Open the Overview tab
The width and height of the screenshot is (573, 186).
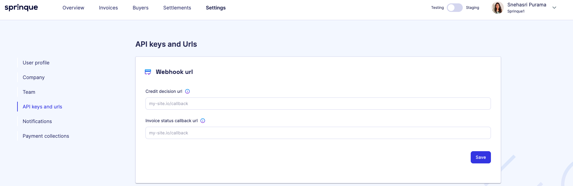[73, 8]
